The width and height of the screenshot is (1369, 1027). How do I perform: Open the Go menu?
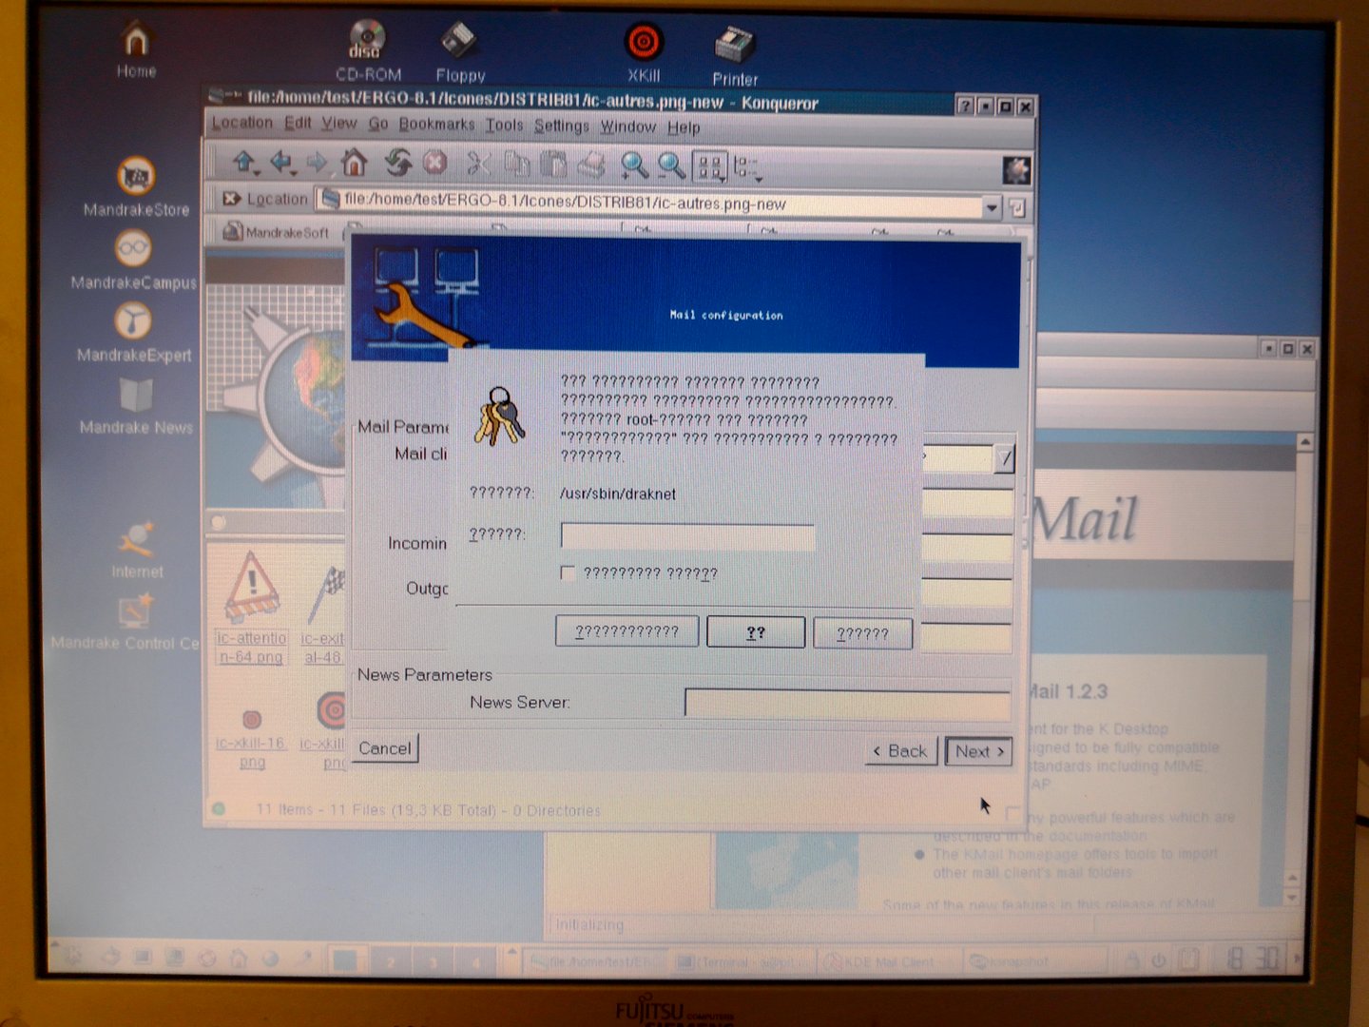[x=377, y=124]
